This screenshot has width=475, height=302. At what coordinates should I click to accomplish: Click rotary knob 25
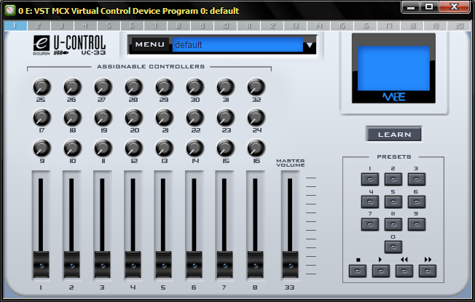click(x=42, y=87)
